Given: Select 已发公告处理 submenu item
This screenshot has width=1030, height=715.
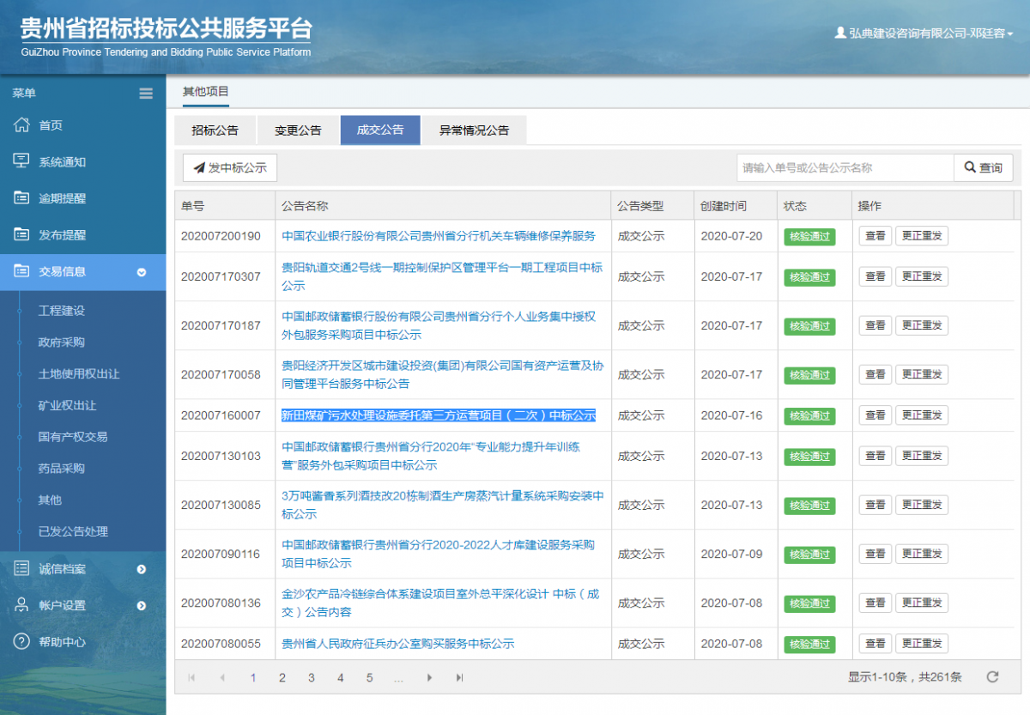Looking at the screenshot, I should [x=73, y=531].
